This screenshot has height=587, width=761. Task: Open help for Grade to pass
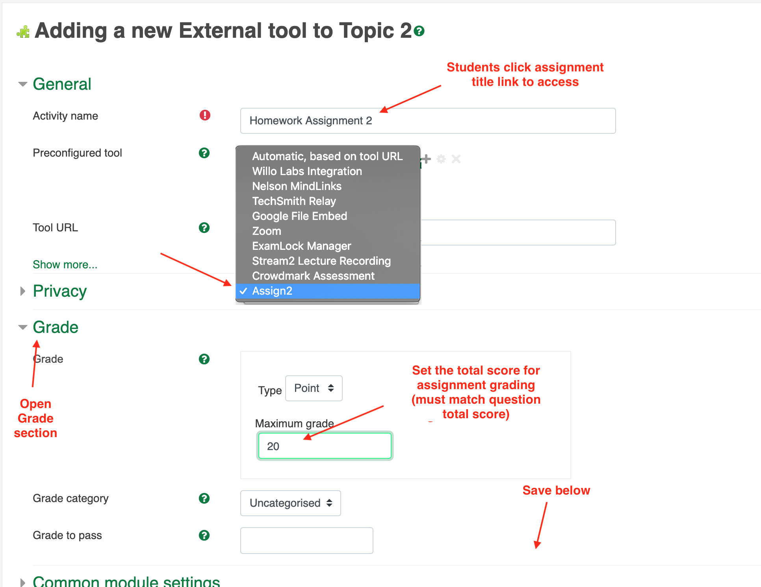coord(204,535)
